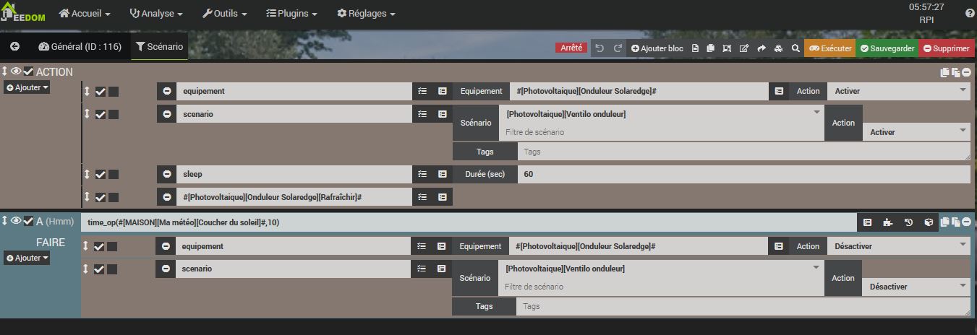Click the cube icon in time_op row
The image size is (977, 335).
[929, 222]
